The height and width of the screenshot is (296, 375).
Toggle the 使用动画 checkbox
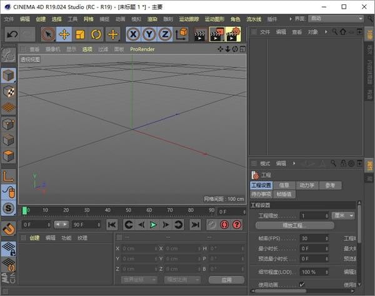click(x=302, y=285)
